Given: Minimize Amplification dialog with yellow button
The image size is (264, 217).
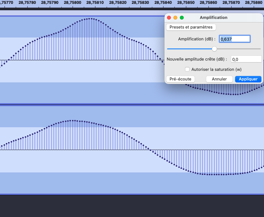Looking at the screenshot, I should (x=175, y=18).
